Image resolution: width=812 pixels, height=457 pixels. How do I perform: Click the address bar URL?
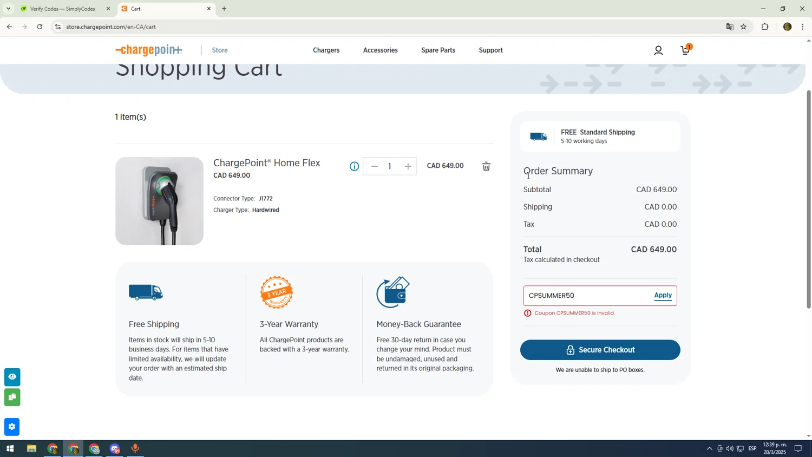(x=111, y=27)
